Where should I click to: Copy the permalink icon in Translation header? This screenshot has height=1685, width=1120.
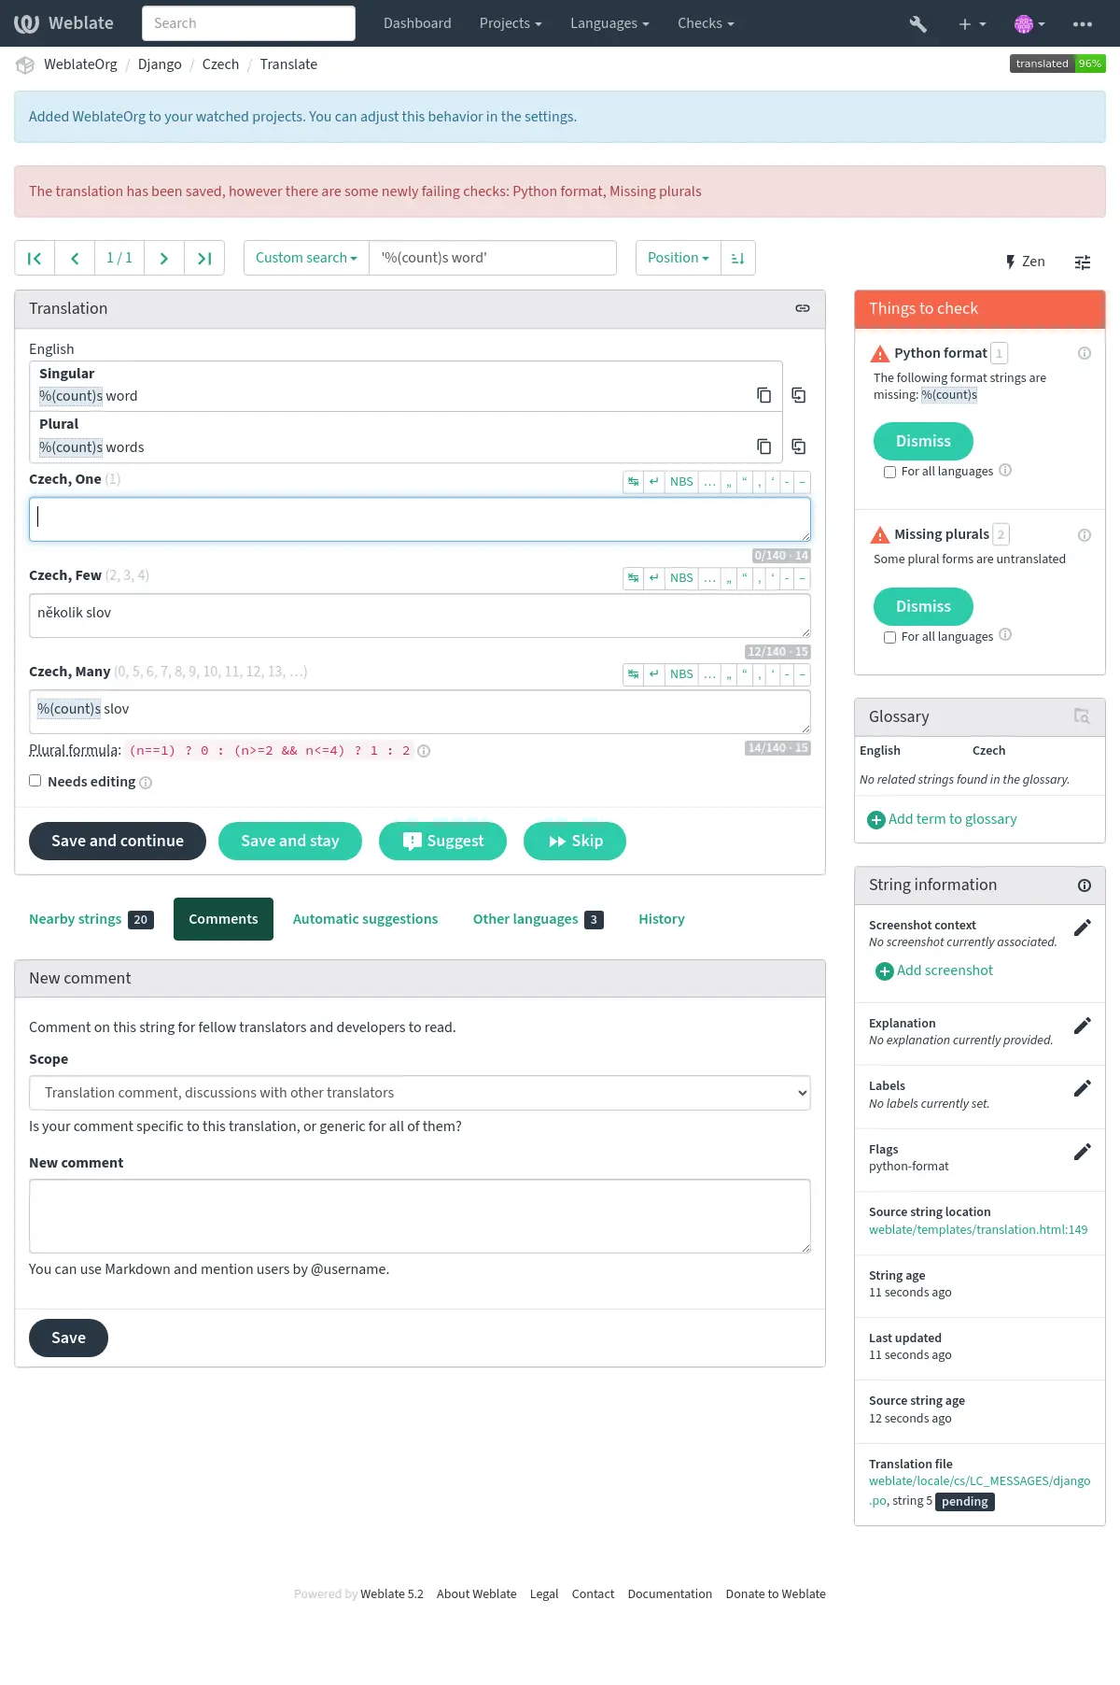point(803,308)
